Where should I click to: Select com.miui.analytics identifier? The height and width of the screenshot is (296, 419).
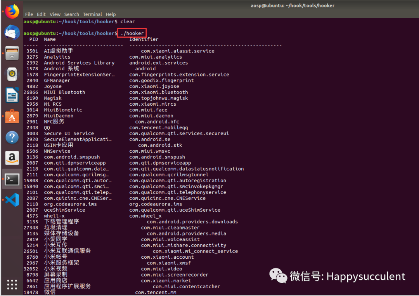pyautogui.click(x=156, y=57)
